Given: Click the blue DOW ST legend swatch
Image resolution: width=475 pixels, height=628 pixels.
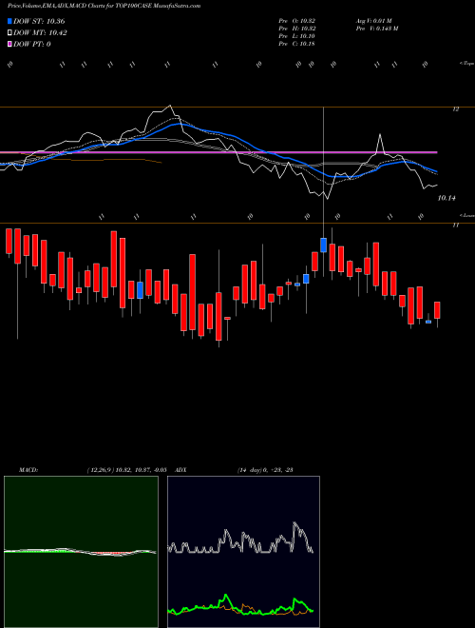Looking at the screenshot, I should click(9, 21).
